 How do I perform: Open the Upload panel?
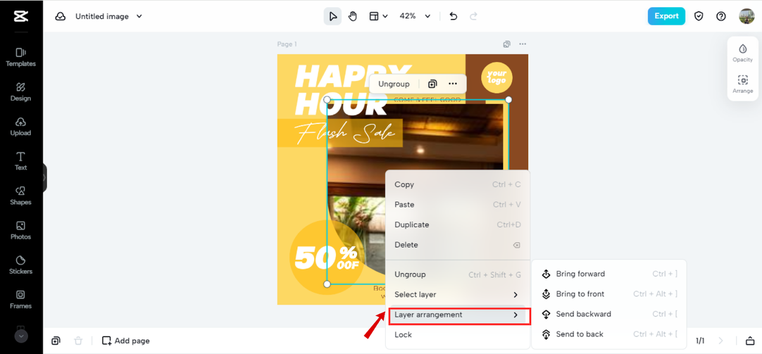click(21, 126)
